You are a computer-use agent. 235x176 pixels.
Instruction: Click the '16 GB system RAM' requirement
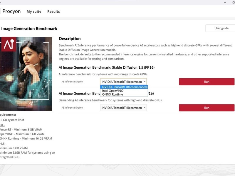[x=12, y=120]
